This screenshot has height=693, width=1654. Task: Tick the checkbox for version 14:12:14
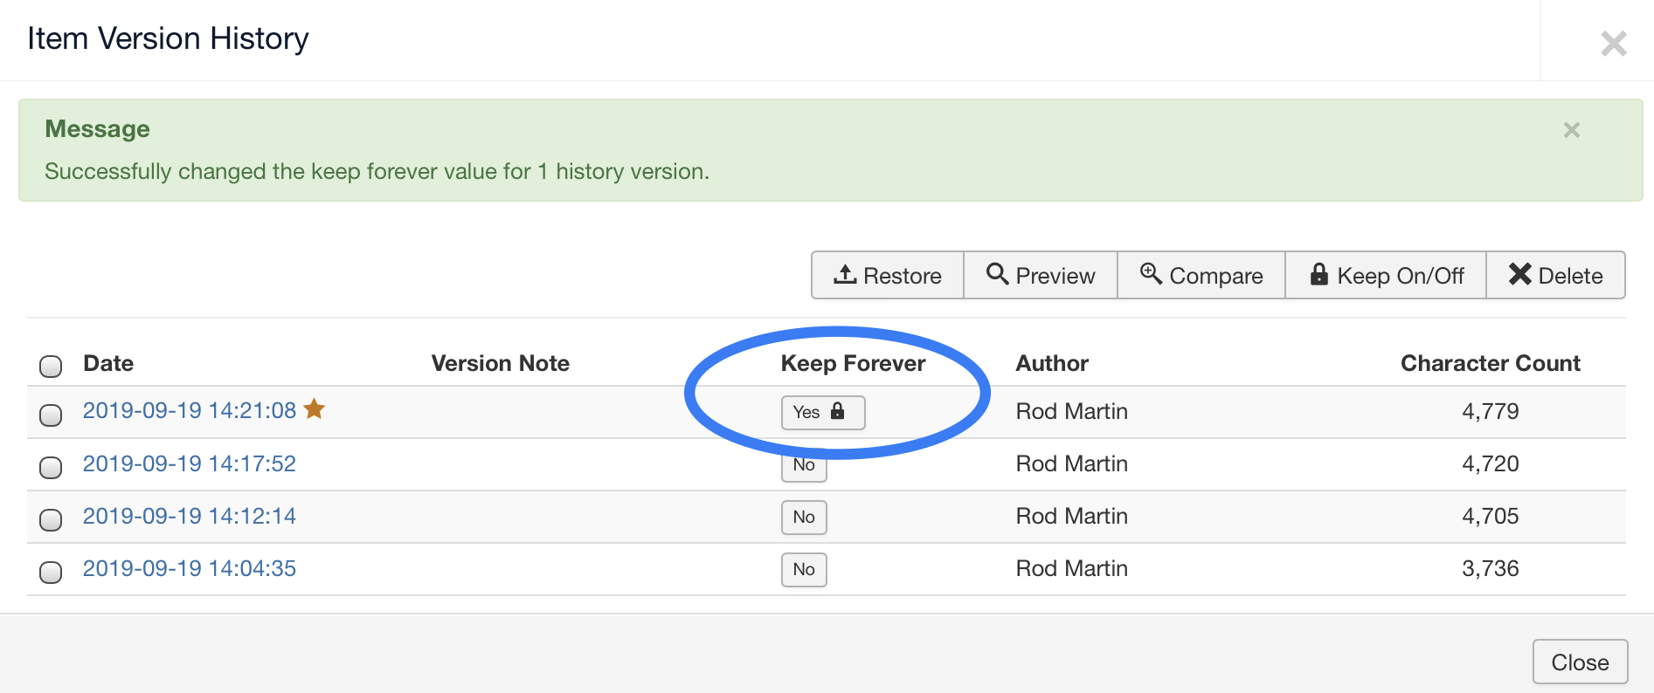point(51,519)
